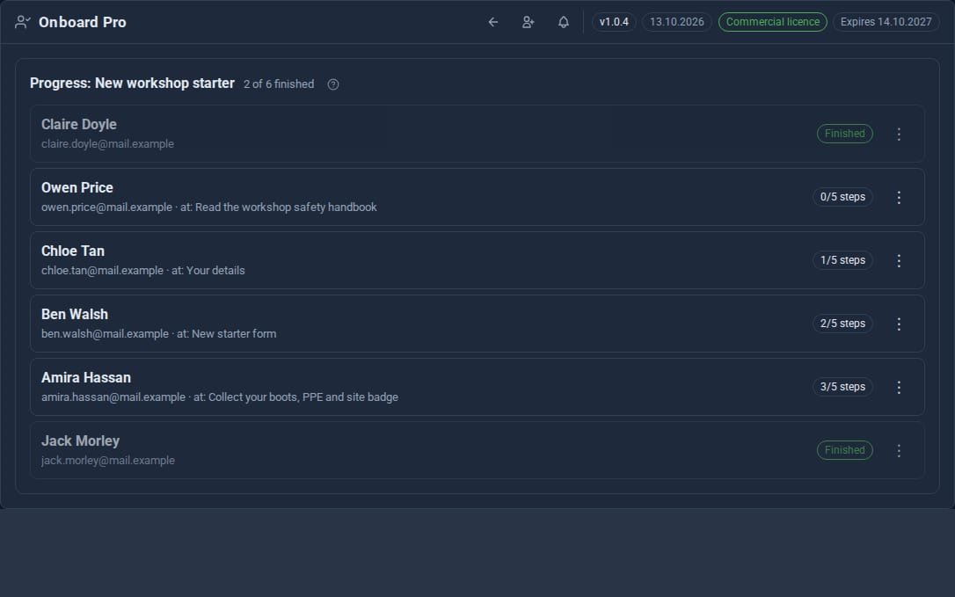955x597 pixels.
Task: Click Ben Walsh's 'New starter form' line
Action: (159, 334)
